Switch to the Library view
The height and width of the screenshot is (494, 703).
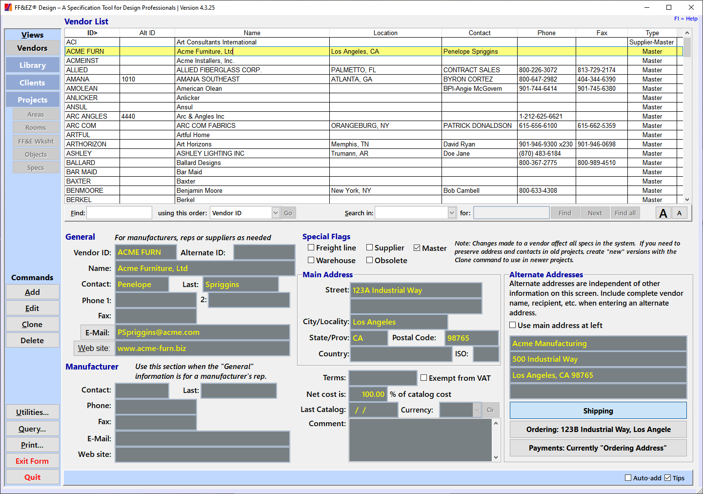tap(32, 65)
